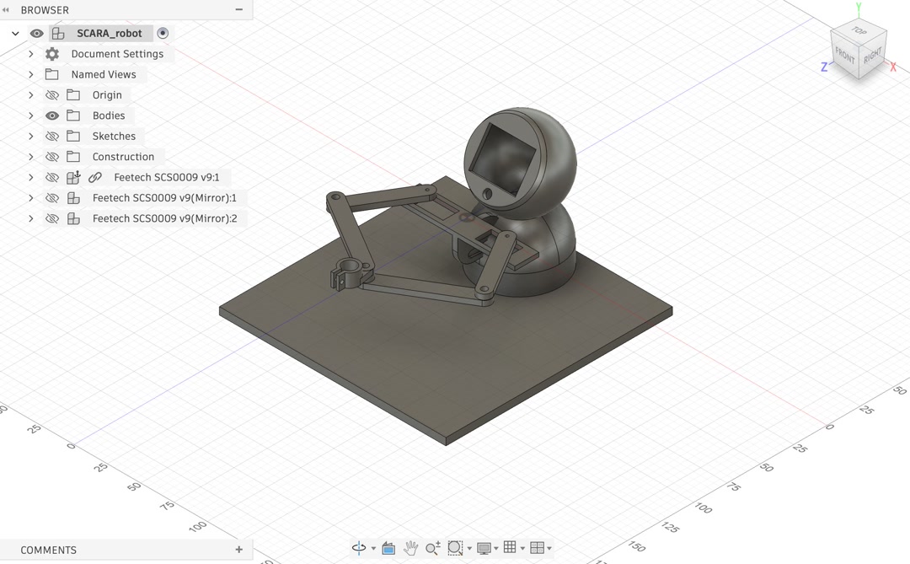
Task: Select Feetech SCS0009 v9(Mirror):2 label
Action: pyautogui.click(x=164, y=219)
